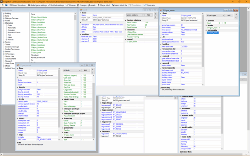Select Colour Scheme in the tree
The width and height of the screenshot is (250, 156).
point(10,59)
